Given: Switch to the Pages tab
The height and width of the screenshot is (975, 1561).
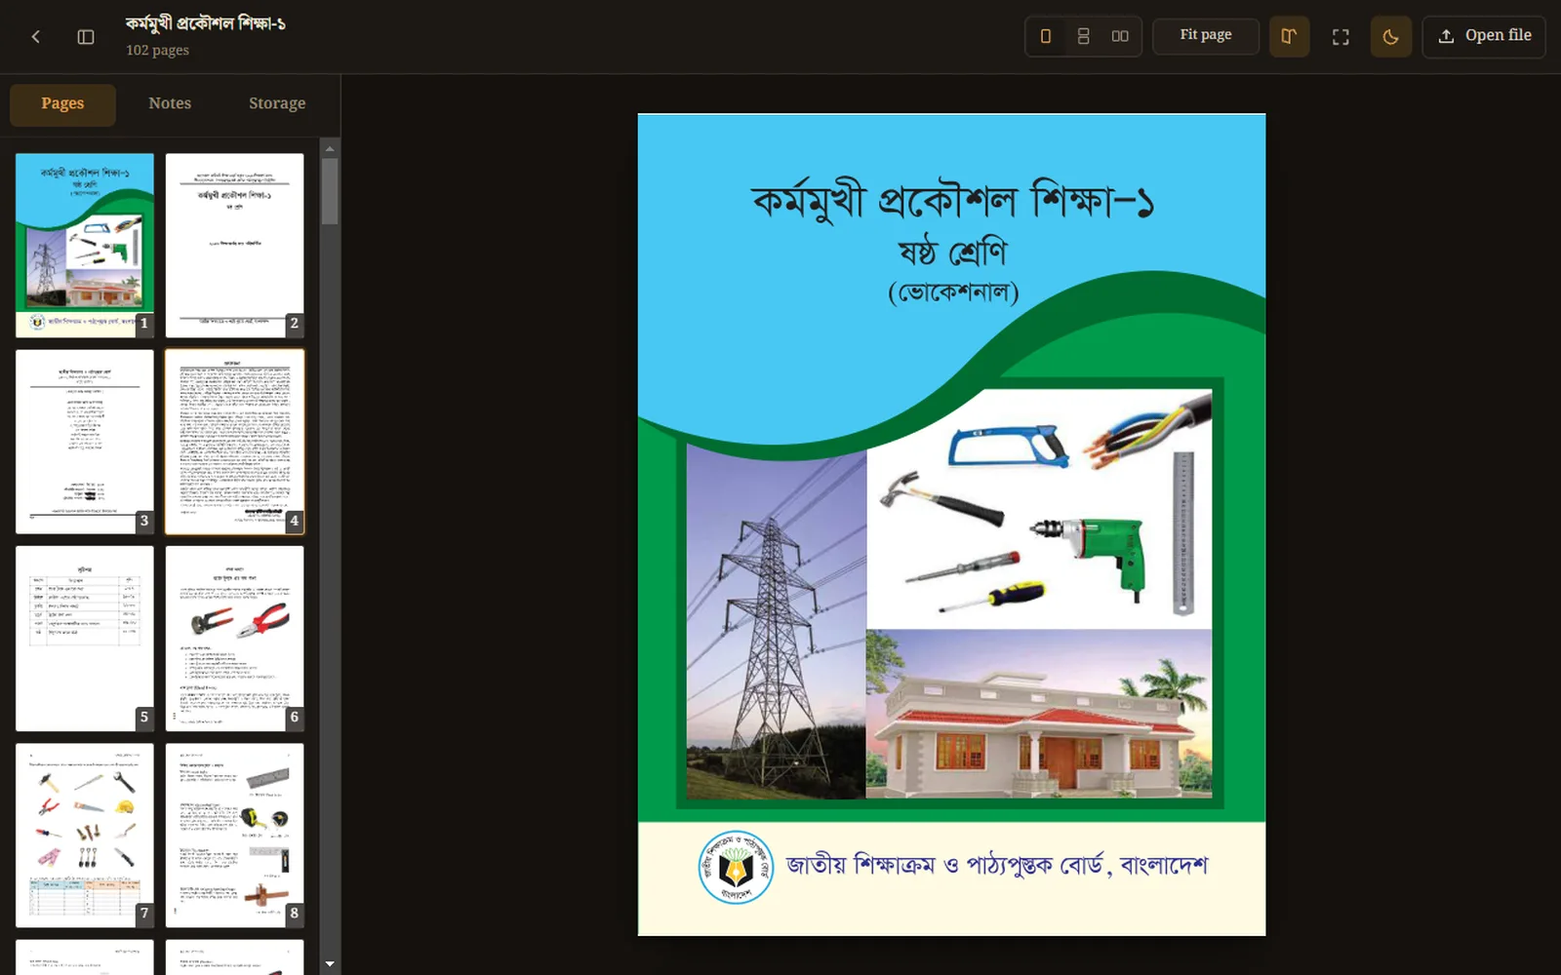Looking at the screenshot, I should 62,104.
